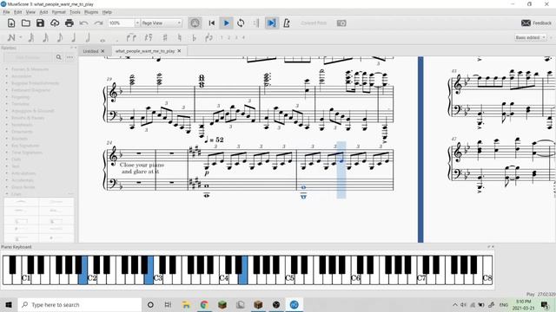Select eighth note duration
This screenshot has height=312, width=556.
pos(60,37)
